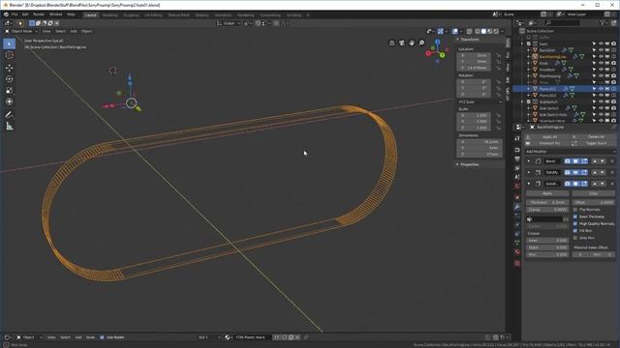Open the Object Mode dropdown
The height and width of the screenshot is (348, 620).
click(x=21, y=31)
